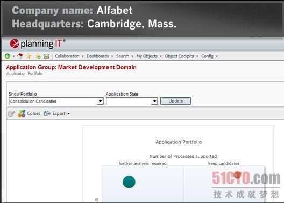284x203 pixels.
Task: Click 'Application Portfolio' subtitle under heading
Action: pos(24,74)
